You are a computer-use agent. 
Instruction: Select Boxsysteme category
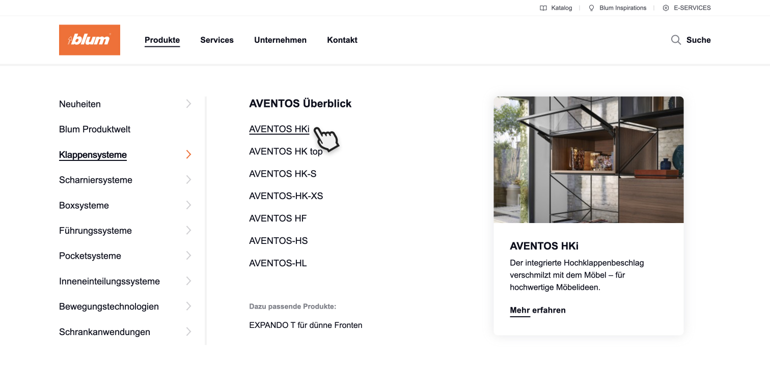pyautogui.click(x=84, y=205)
